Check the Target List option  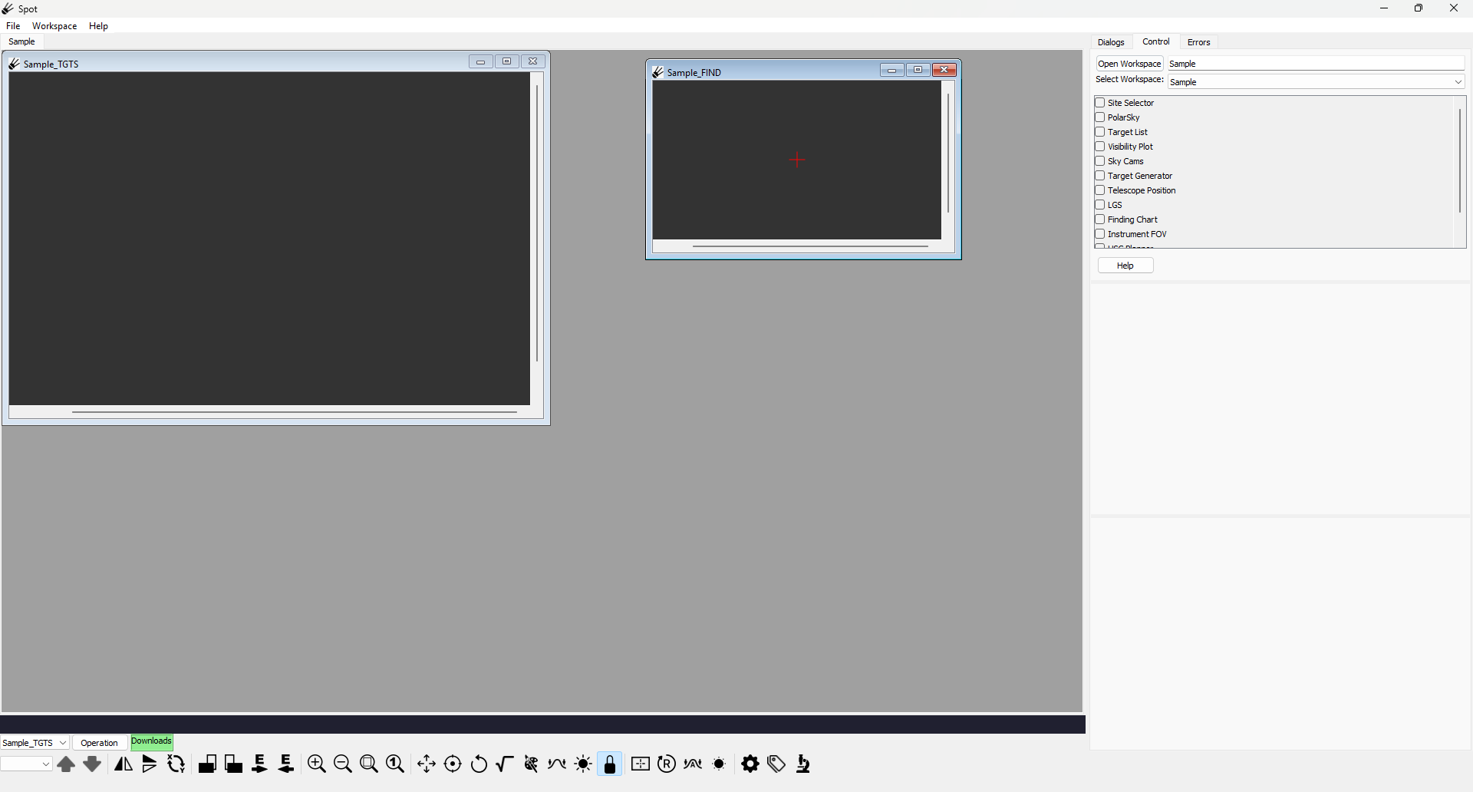point(1100,132)
